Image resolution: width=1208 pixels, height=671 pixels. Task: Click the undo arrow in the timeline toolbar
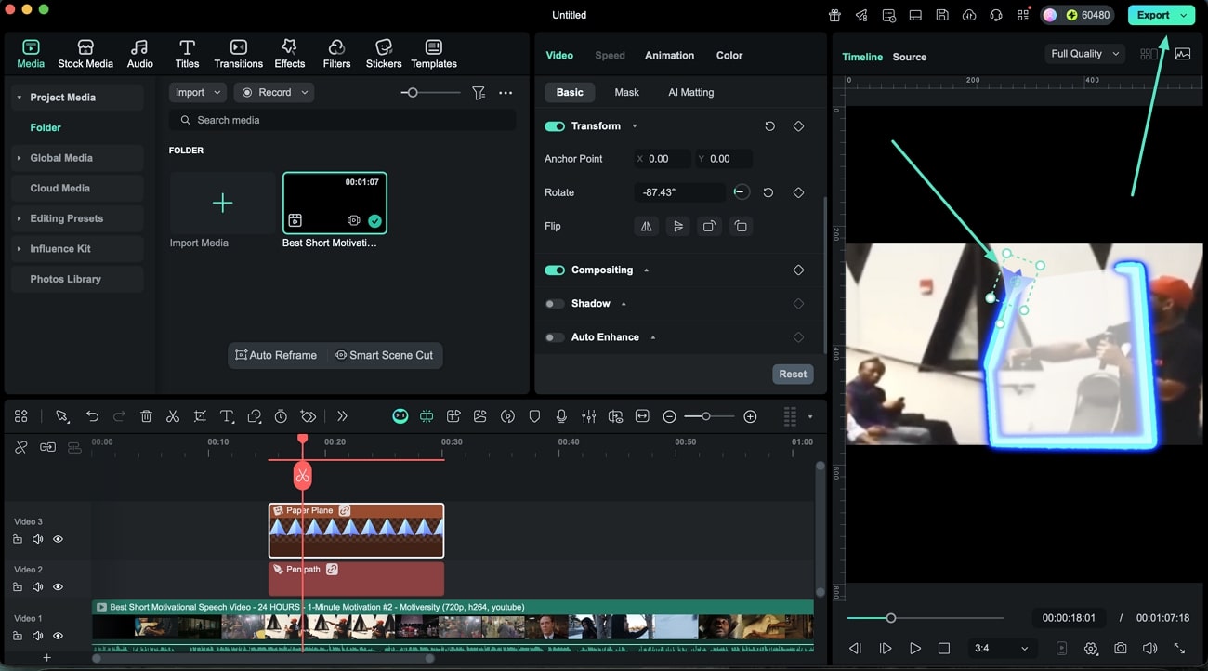pos(92,415)
